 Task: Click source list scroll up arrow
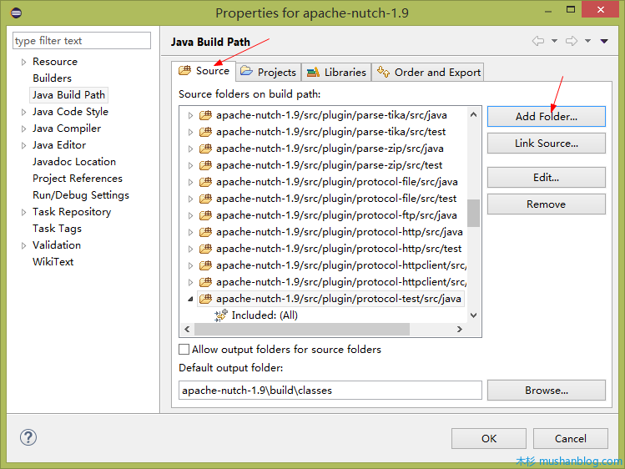point(473,115)
